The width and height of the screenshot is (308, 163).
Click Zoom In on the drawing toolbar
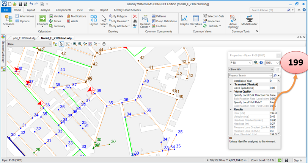point(75,44)
